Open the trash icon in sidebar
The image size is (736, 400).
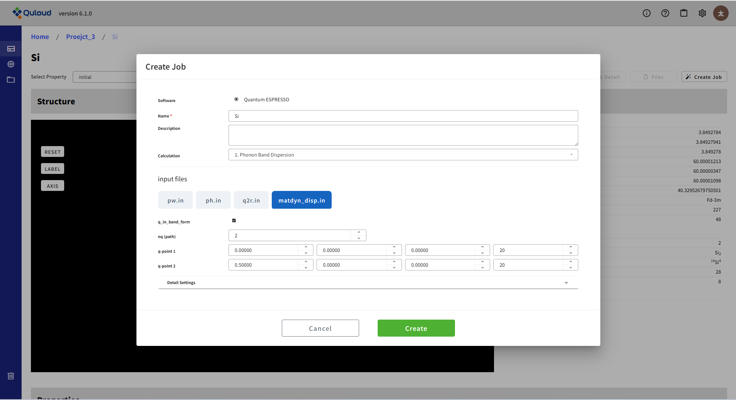tap(11, 376)
